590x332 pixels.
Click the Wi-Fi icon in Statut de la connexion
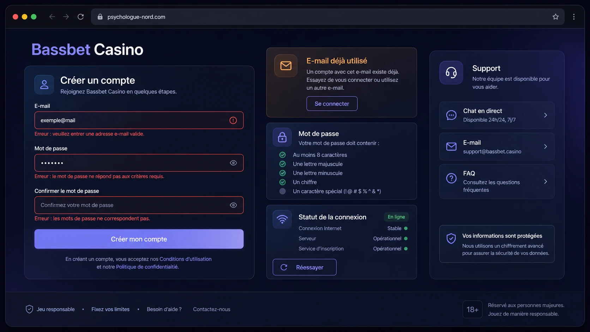pos(282,219)
